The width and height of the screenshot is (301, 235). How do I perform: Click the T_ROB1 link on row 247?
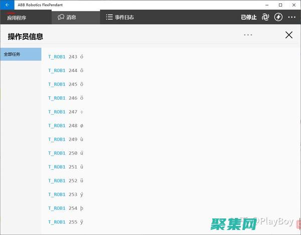57,112
